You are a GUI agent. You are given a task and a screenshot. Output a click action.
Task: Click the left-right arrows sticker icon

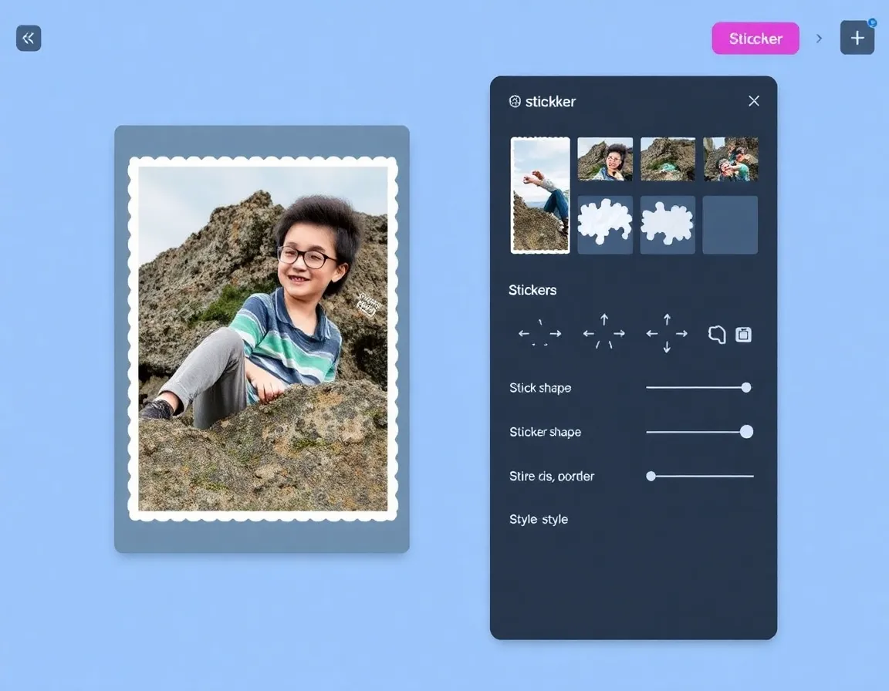point(539,334)
